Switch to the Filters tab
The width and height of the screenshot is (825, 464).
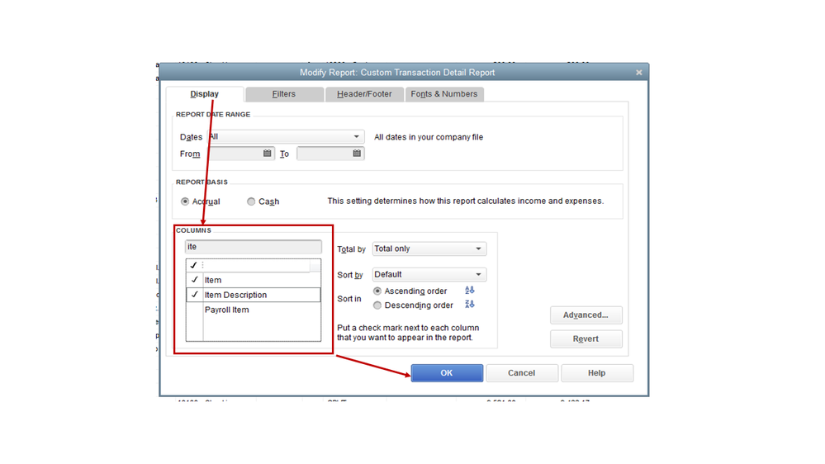click(x=284, y=94)
